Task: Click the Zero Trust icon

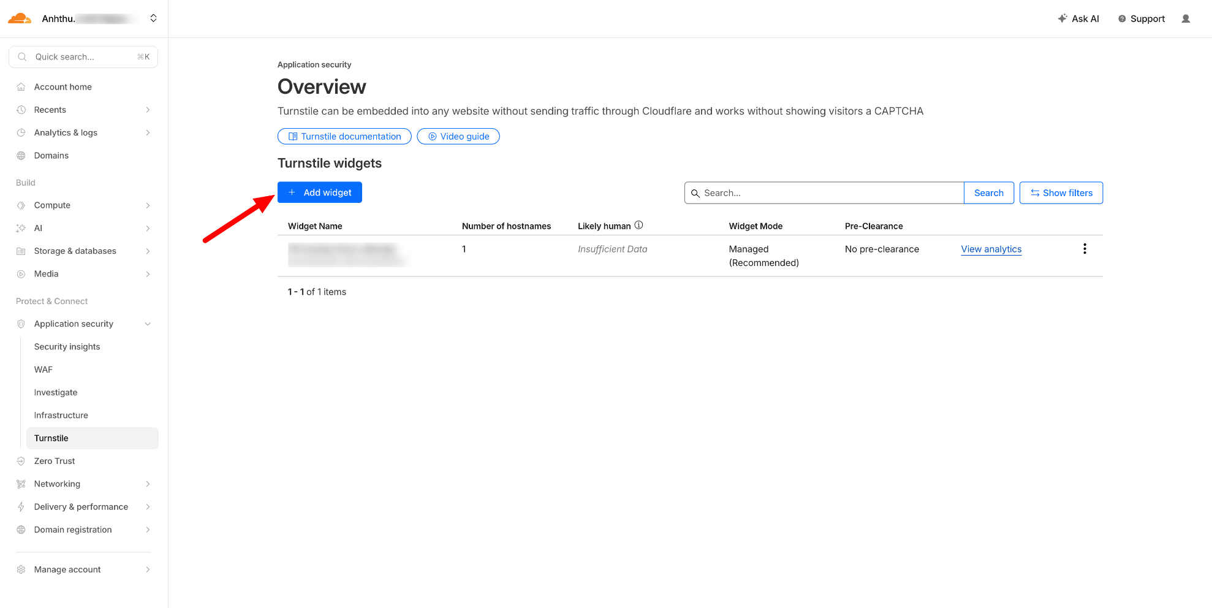Action: pos(21,461)
